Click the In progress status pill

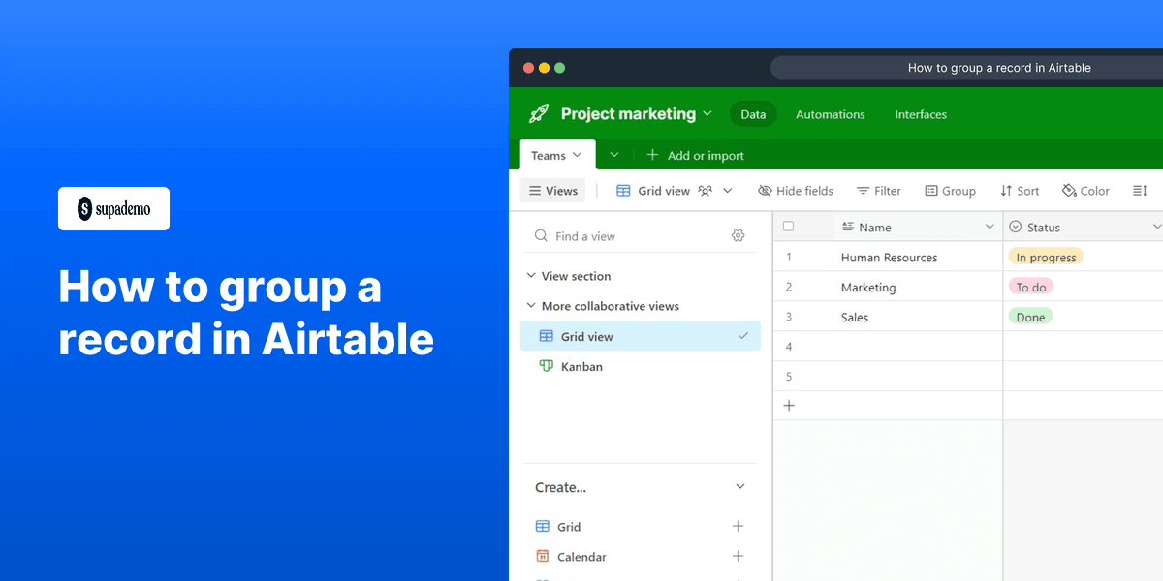point(1046,257)
